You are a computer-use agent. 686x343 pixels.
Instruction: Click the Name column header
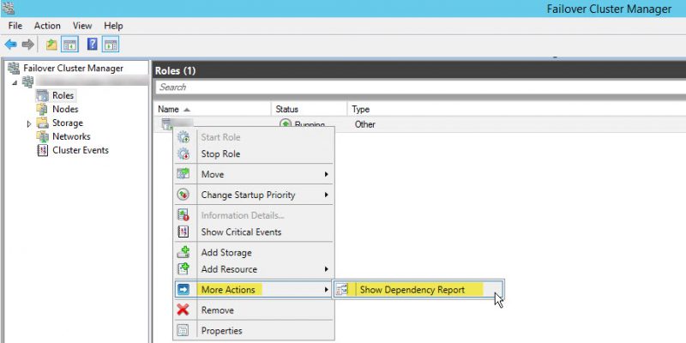coord(168,110)
